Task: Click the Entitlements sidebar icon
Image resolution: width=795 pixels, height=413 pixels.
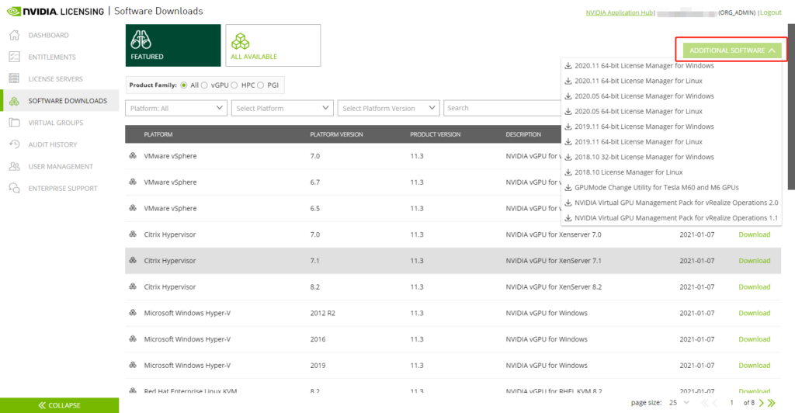Action: pos(14,57)
